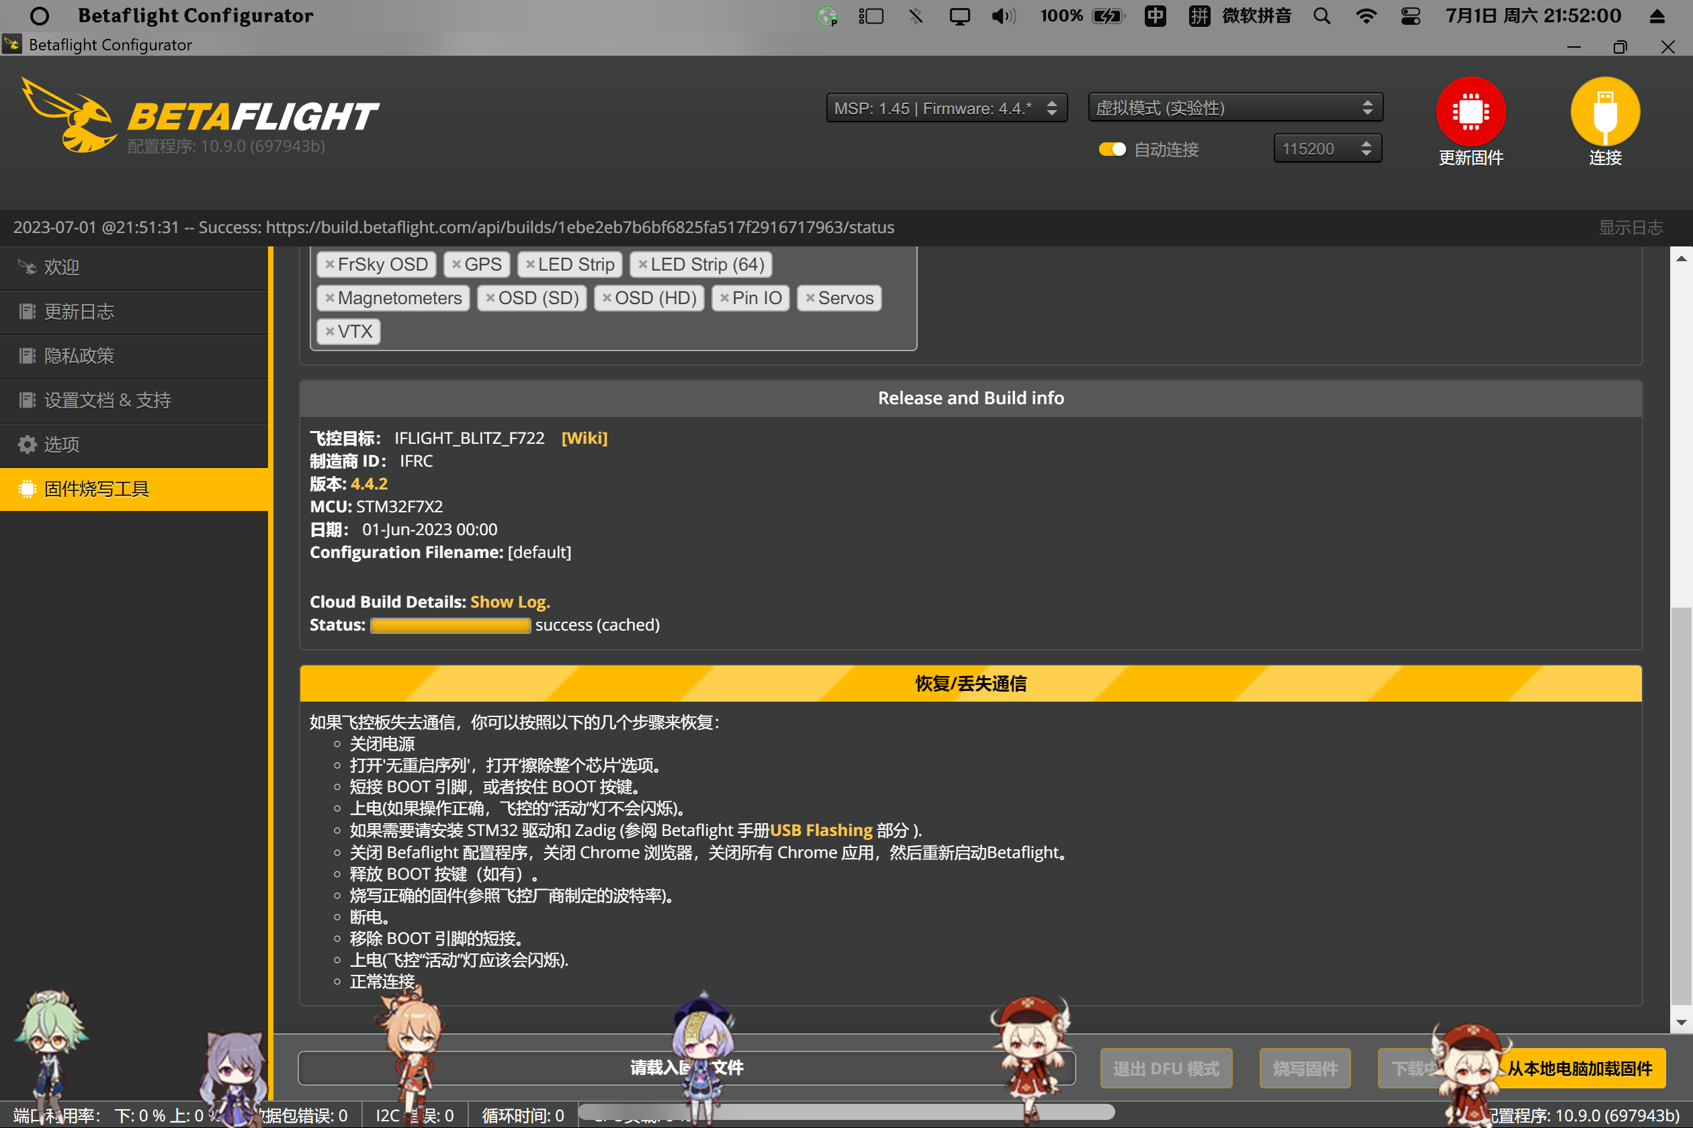Click the IFRC manufacturer ID value
This screenshot has width=1693, height=1128.
click(416, 461)
